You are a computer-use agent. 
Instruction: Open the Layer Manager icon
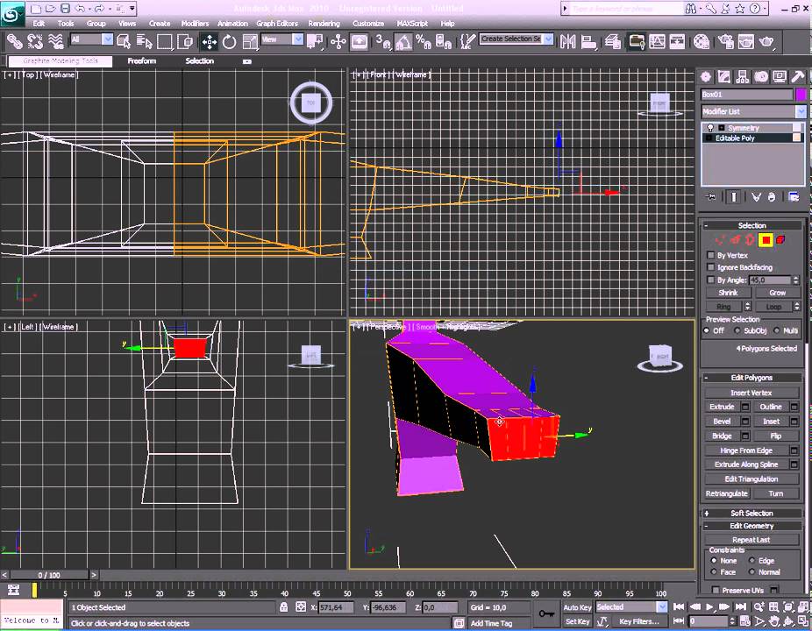point(613,41)
